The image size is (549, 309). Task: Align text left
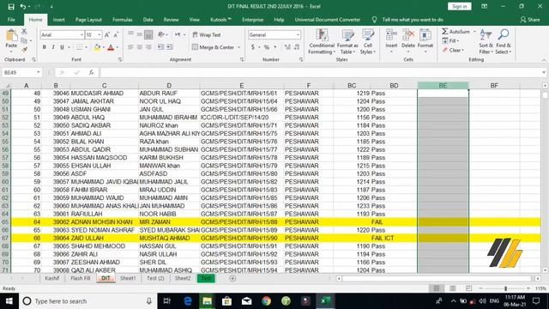point(130,47)
